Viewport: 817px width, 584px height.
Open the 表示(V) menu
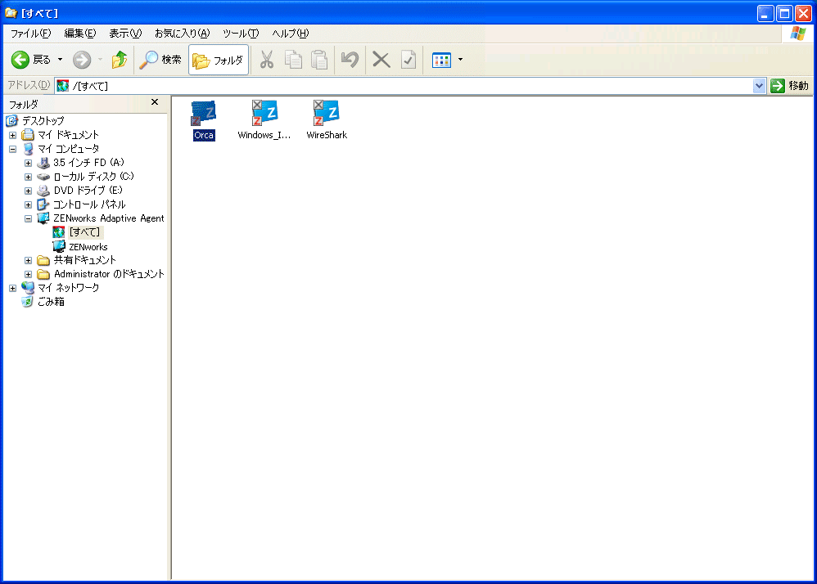(x=125, y=34)
